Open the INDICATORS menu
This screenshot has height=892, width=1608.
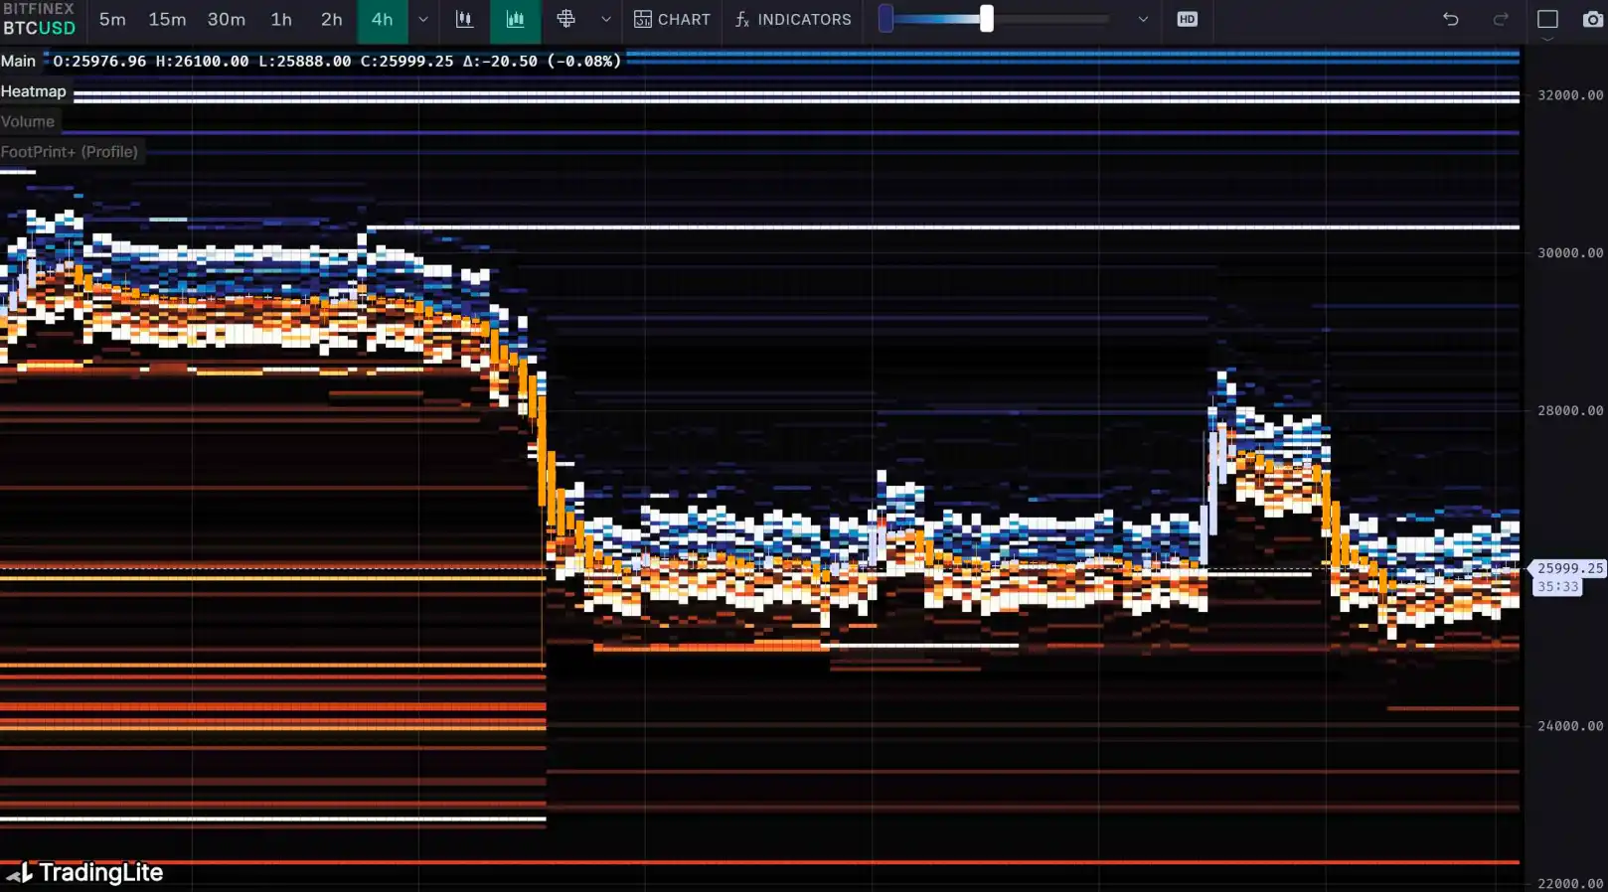tap(793, 20)
